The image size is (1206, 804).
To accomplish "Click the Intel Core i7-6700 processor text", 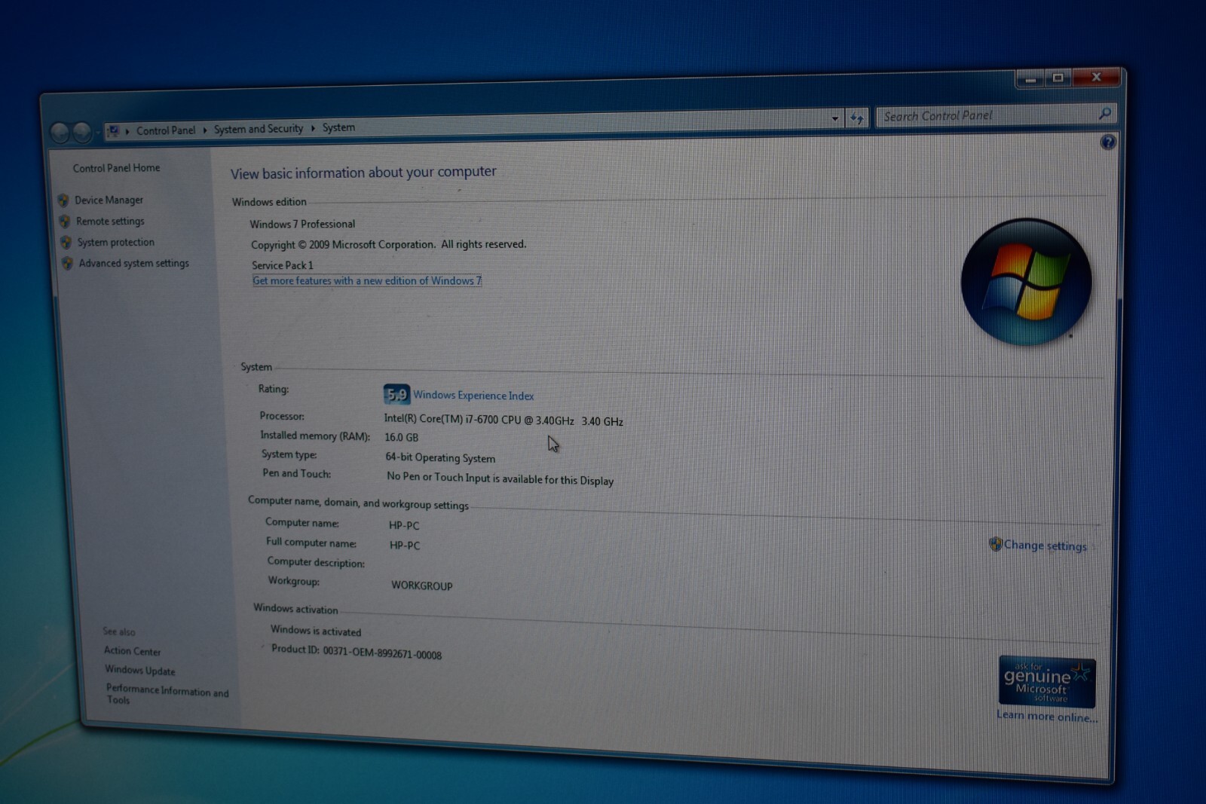I will pos(504,420).
